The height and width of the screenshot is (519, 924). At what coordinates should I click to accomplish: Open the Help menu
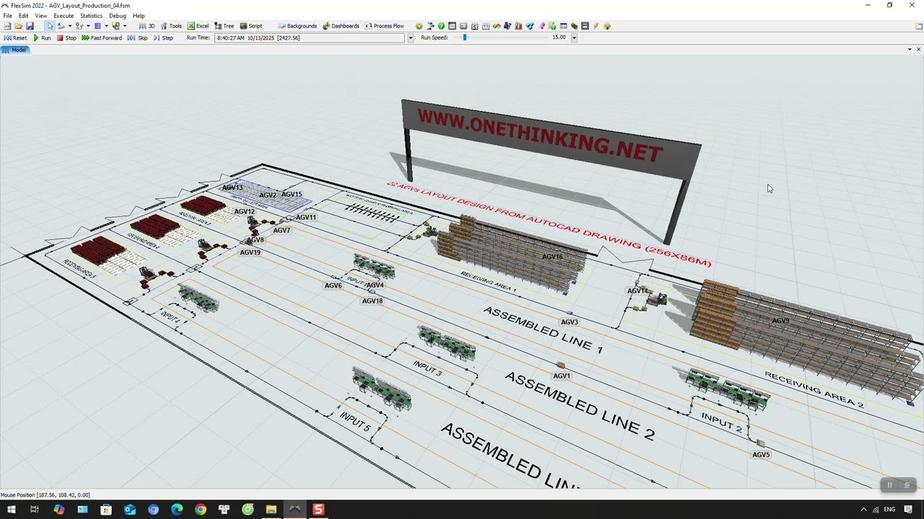139,15
